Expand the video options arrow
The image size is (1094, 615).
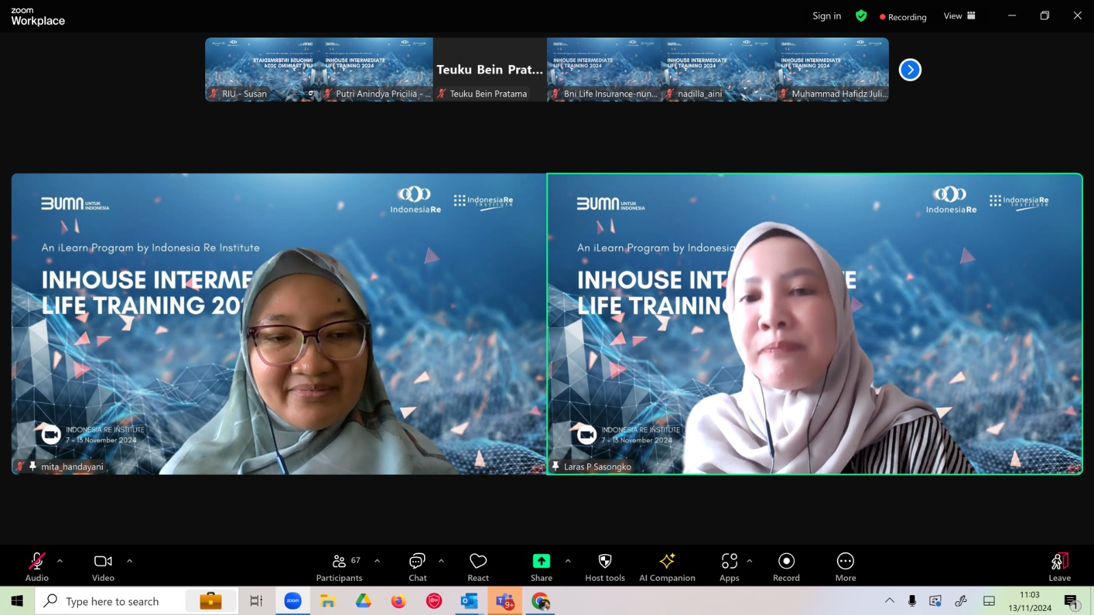(x=129, y=561)
